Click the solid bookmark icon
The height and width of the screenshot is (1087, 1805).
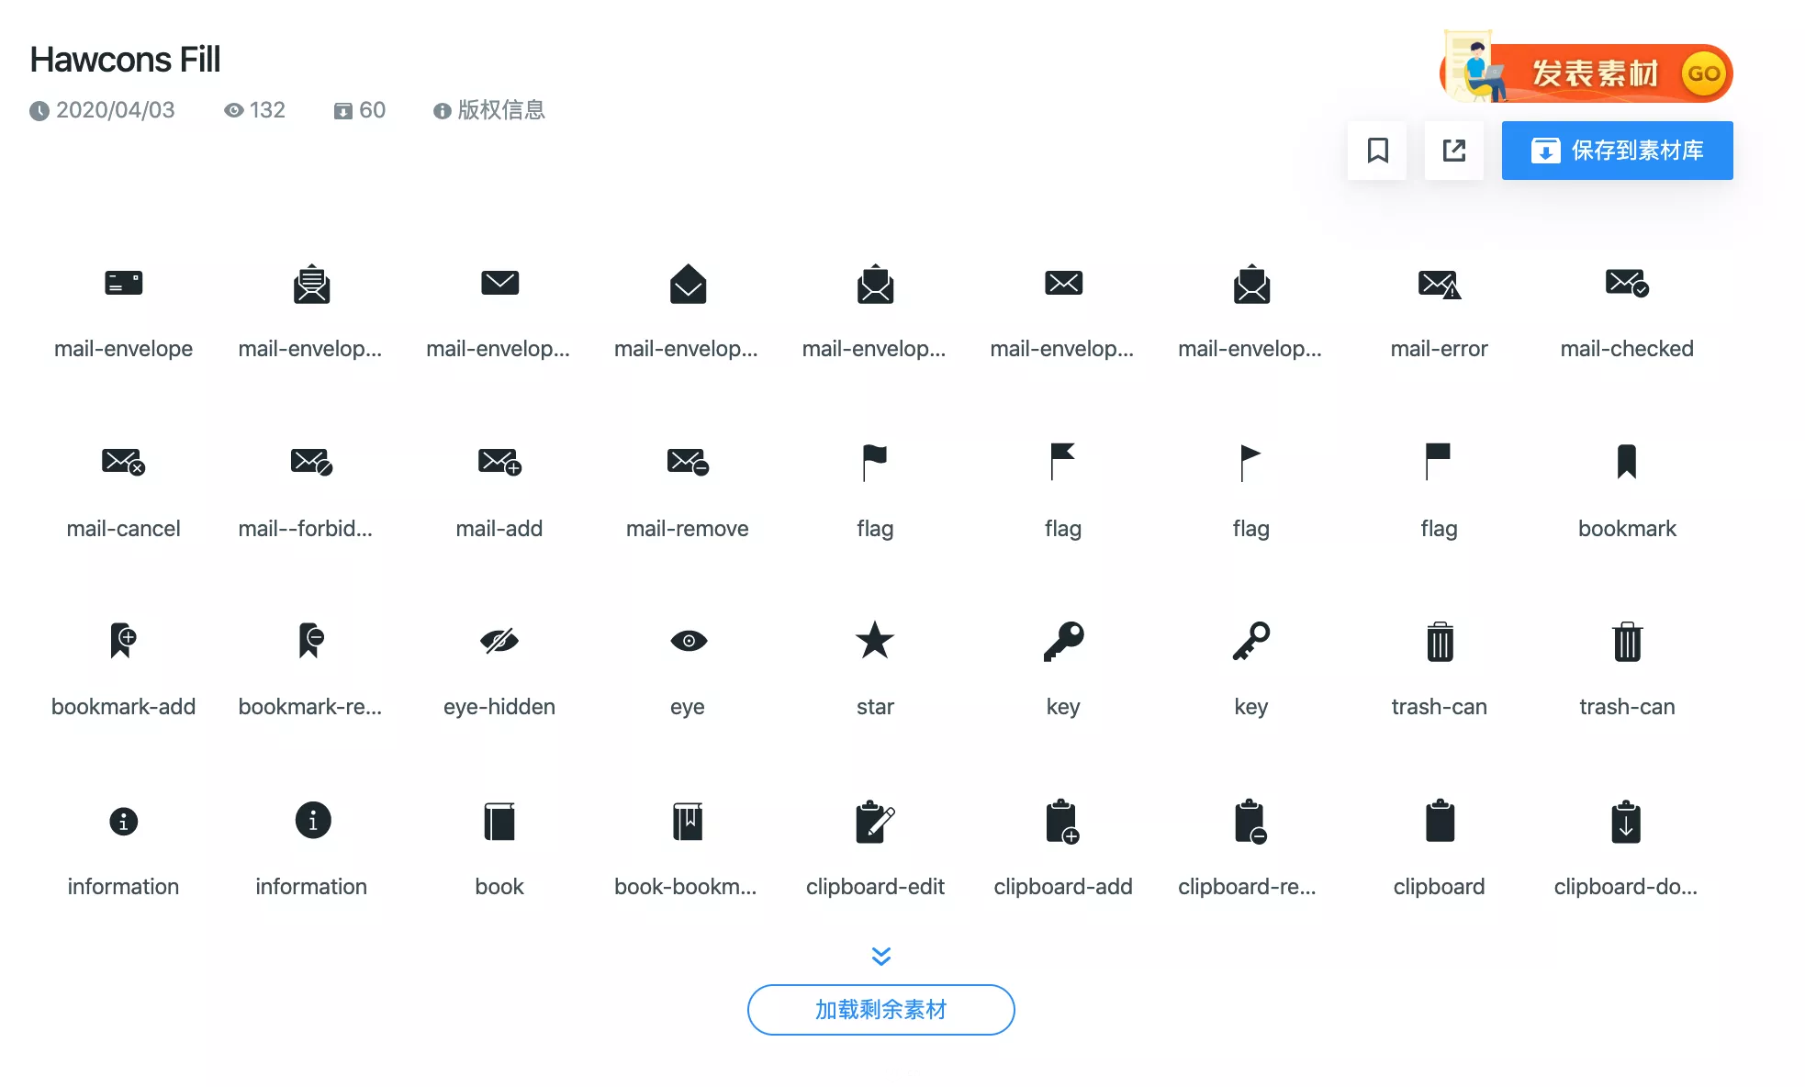tap(1626, 461)
